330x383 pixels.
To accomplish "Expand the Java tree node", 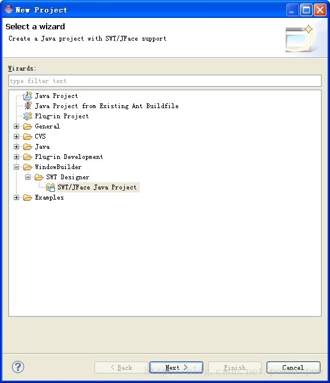I will (x=16, y=146).
